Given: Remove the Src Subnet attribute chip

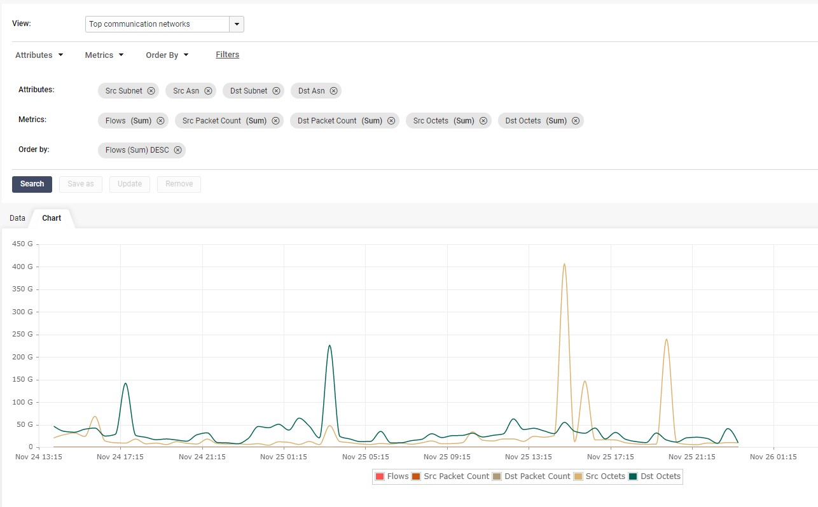Looking at the screenshot, I should 151,91.
